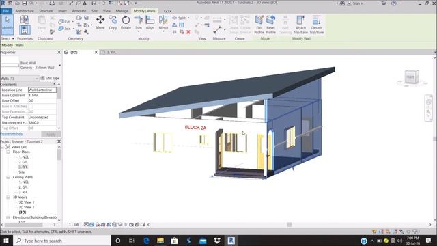Viewport: 437px width, 246px height.
Task: Choose the Copy tool
Action: click(x=113, y=23)
